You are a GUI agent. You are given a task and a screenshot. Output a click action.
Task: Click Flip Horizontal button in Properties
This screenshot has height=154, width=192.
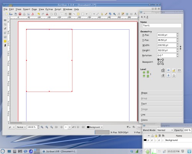pos(168,70)
